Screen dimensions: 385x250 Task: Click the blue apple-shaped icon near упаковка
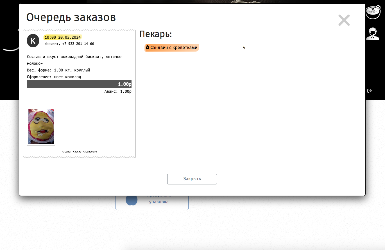click(x=132, y=200)
